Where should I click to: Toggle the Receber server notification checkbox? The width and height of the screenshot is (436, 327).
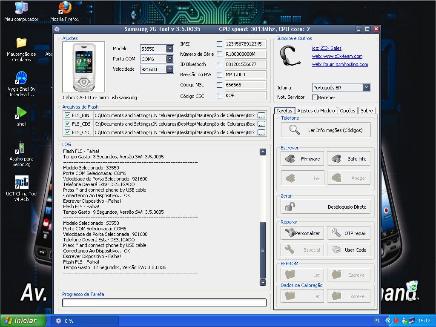(x=315, y=98)
